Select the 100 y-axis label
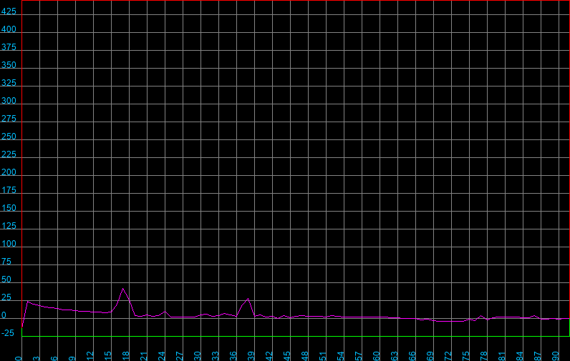Screen dimensions: 570x361 click(9, 244)
